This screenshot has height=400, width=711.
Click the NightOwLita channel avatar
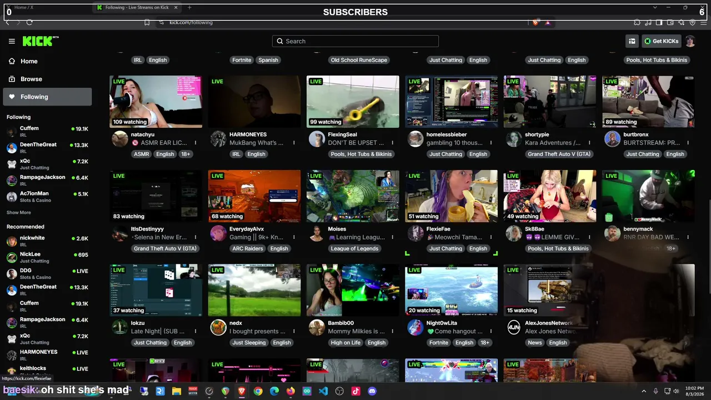pos(415,327)
